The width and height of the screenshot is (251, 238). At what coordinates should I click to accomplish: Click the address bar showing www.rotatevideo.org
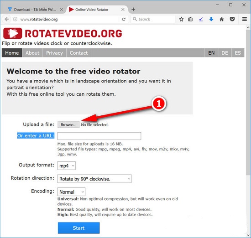pos(69,19)
